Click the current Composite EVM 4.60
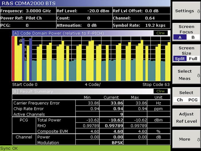Viewport: 201px width, 151px height. [x=118, y=131]
